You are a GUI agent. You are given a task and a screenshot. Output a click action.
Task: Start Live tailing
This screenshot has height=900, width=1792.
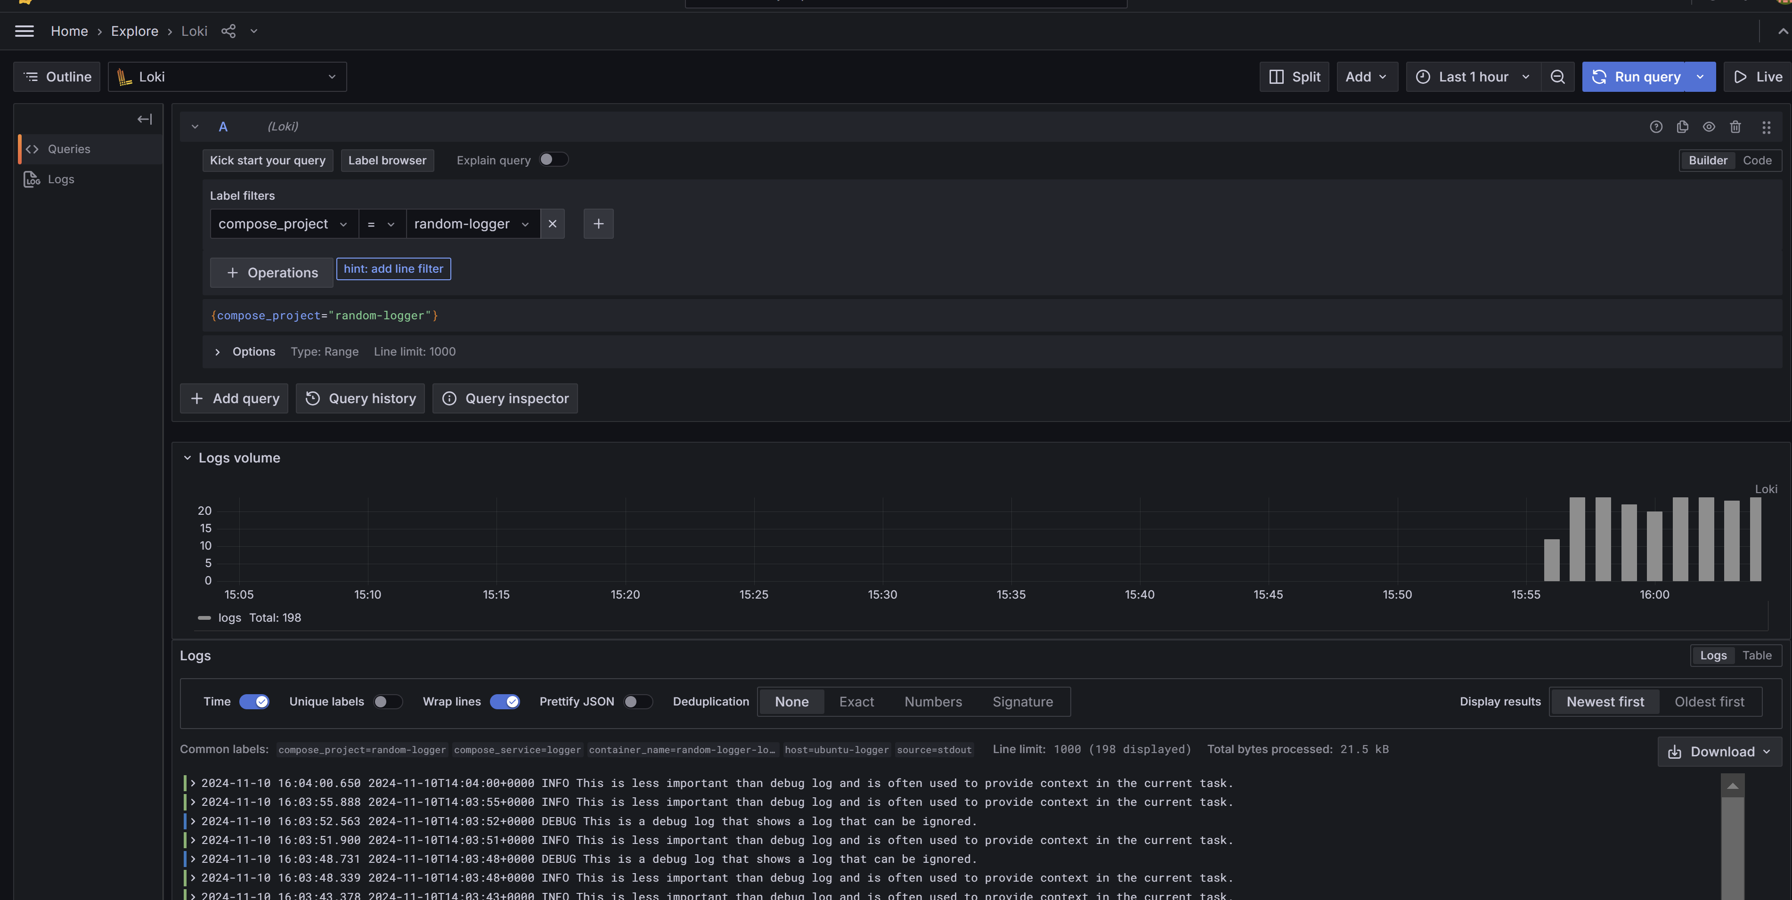point(1757,76)
